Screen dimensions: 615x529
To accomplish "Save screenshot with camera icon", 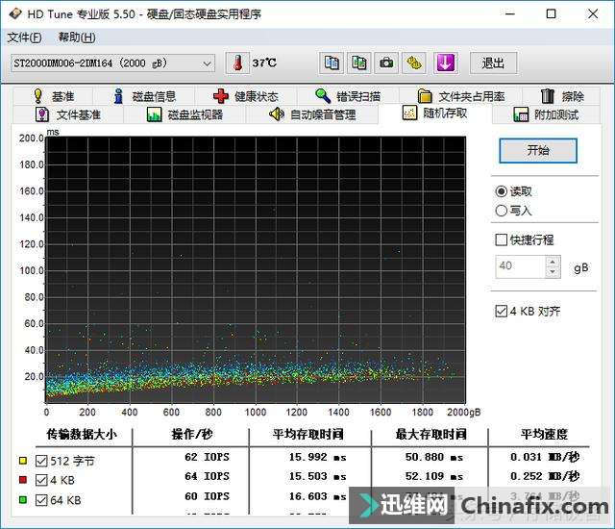I will 386,63.
